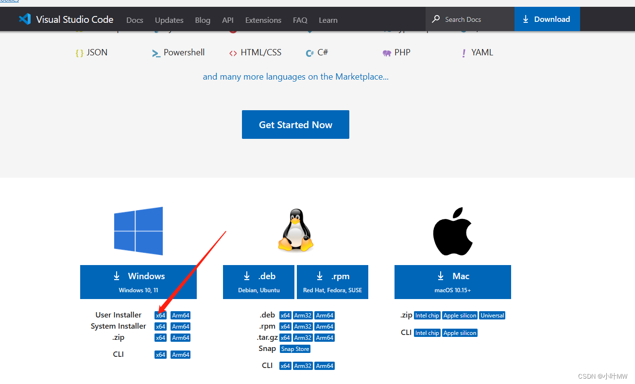Click the blue Download button
The width and height of the screenshot is (635, 384).
(547, 19)
